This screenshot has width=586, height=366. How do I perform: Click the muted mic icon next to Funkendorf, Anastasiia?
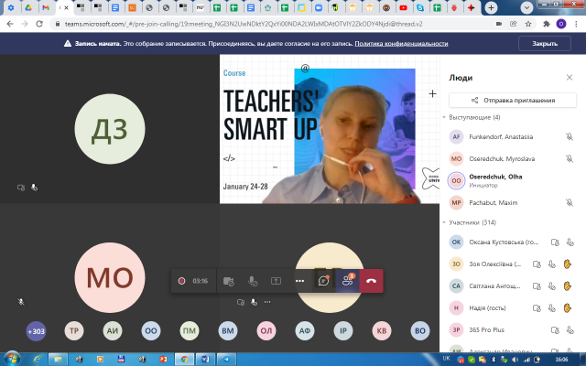(569, 136)
